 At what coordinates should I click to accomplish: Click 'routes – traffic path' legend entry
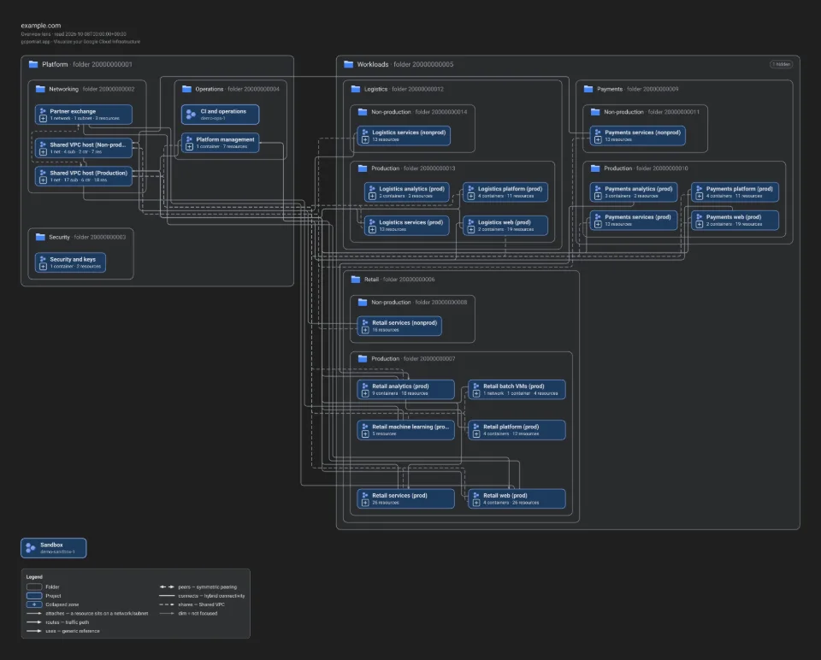pos(57,622)
